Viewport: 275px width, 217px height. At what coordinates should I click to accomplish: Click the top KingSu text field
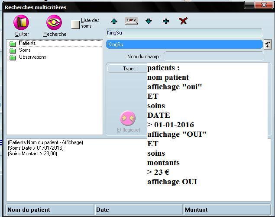tap(184, 33)
